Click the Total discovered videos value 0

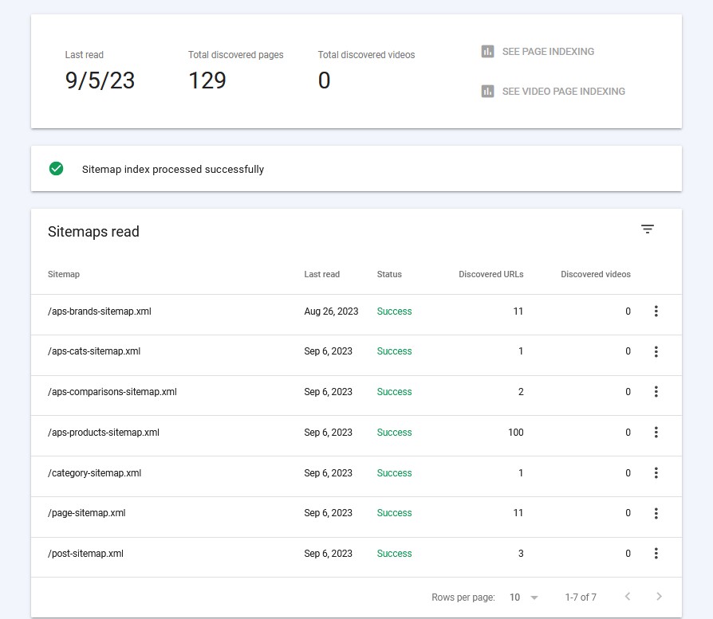pos(325,80)
